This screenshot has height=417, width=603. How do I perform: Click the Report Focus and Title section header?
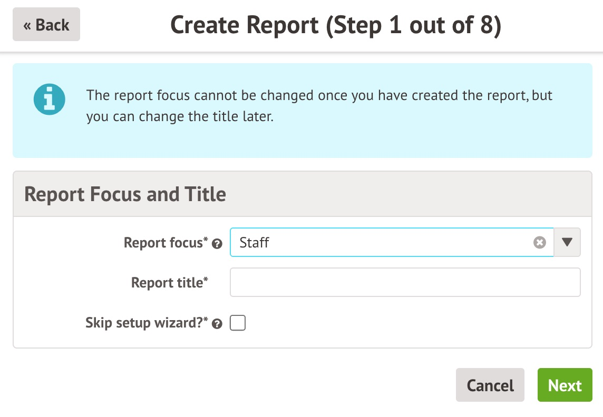click(x=125, y=194)
